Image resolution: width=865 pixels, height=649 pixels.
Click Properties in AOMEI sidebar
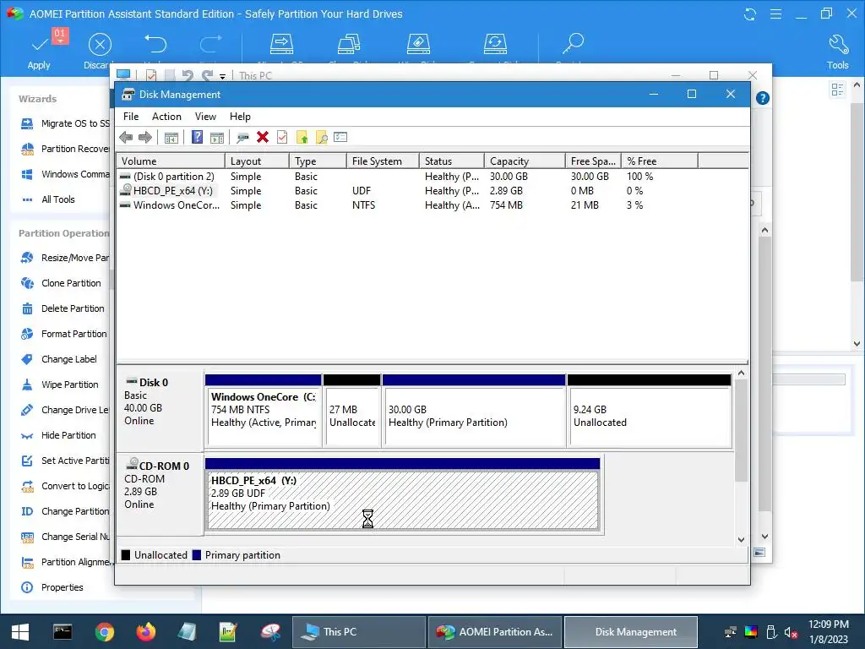point(52,588)
